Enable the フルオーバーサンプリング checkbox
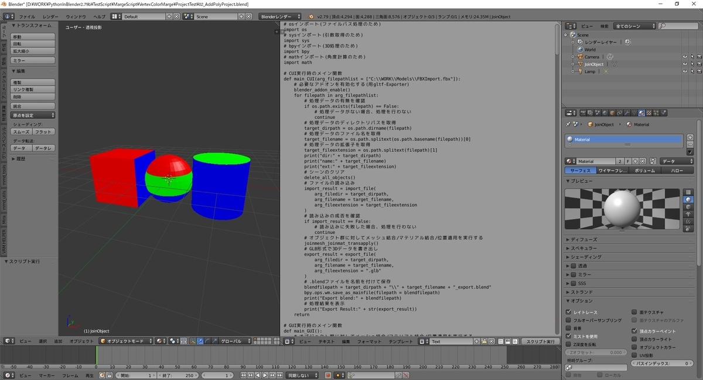 569,320
